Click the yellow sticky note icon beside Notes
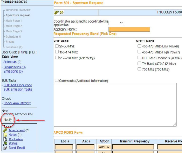 (5, 135)
